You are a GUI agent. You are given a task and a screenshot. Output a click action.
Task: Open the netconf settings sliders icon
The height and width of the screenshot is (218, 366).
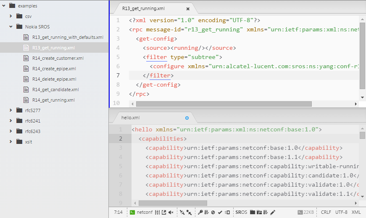pos(157,212)
